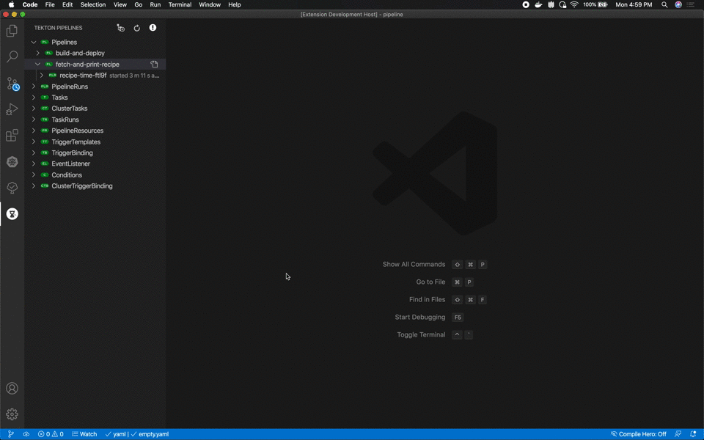Open the Search view in activity bar
This screenshot has width=704, height=440.
[x=12, y=56]
